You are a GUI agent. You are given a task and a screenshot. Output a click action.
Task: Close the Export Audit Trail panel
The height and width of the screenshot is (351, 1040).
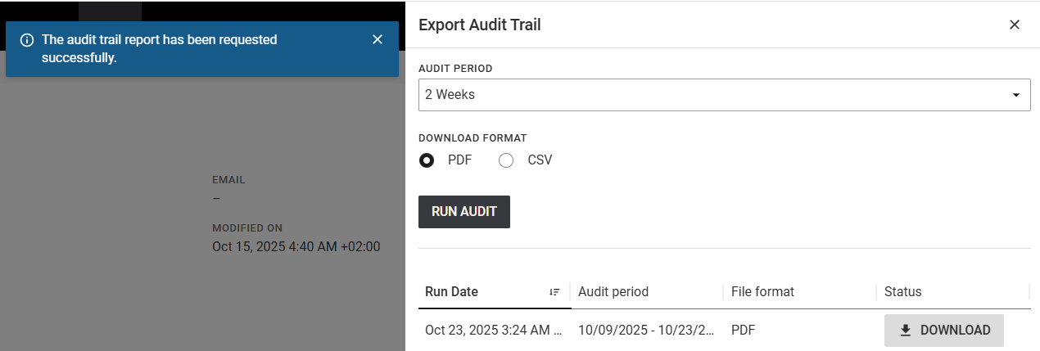tap(1015, 25)
